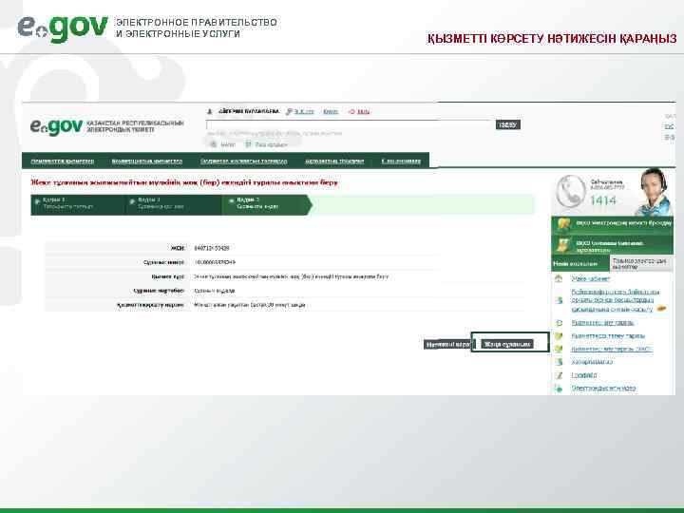Image resolution: width=684 pixels, height=513 pixels.
Task: Open the 'Хабарламалар' sidebar link
Action: [592, 362]
